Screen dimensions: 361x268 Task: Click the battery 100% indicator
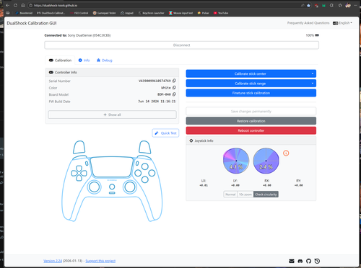[x=312, y=35]
